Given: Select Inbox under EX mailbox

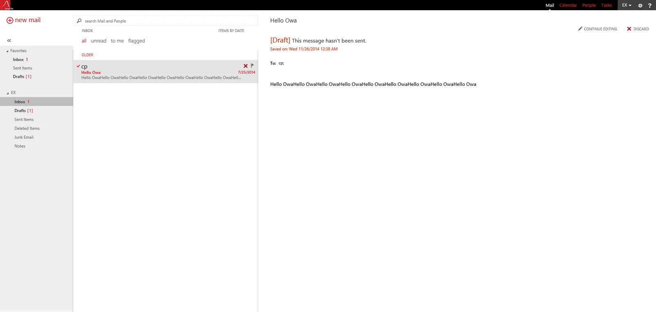Looking at the screenshot, I should pos(36,102).
